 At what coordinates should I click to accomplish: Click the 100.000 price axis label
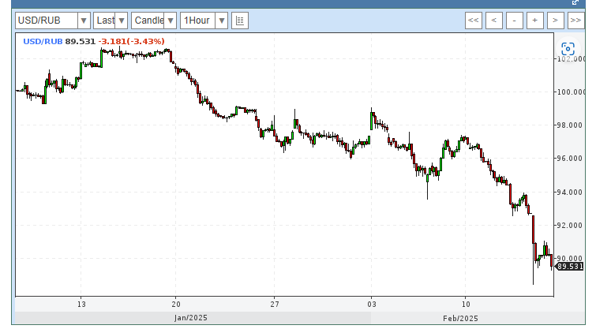(572, 92)
